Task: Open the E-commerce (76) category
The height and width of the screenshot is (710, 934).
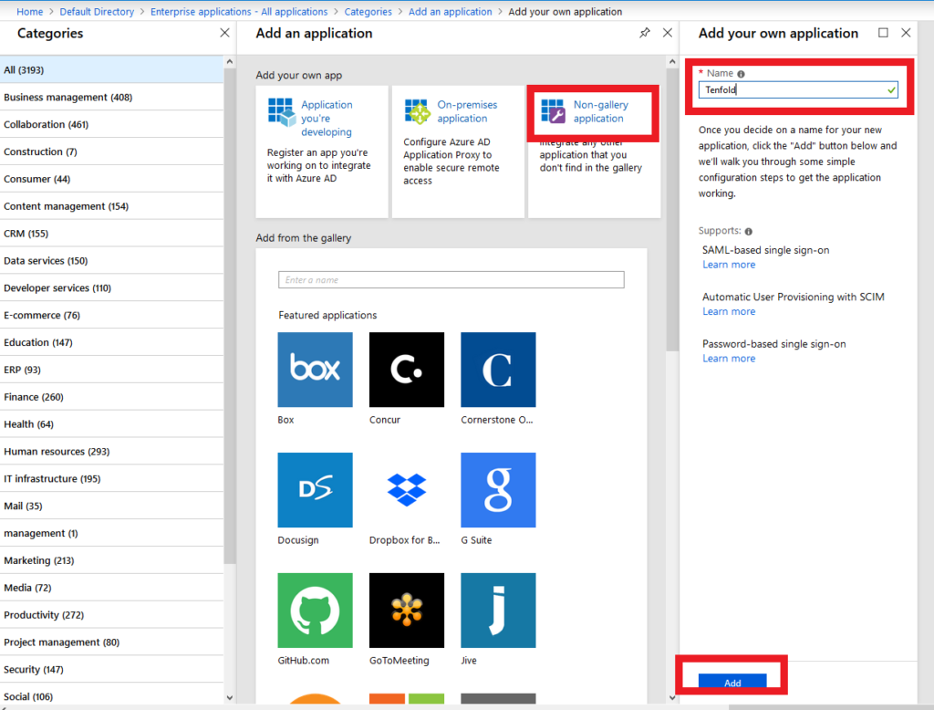Action: tap(111, 315)
